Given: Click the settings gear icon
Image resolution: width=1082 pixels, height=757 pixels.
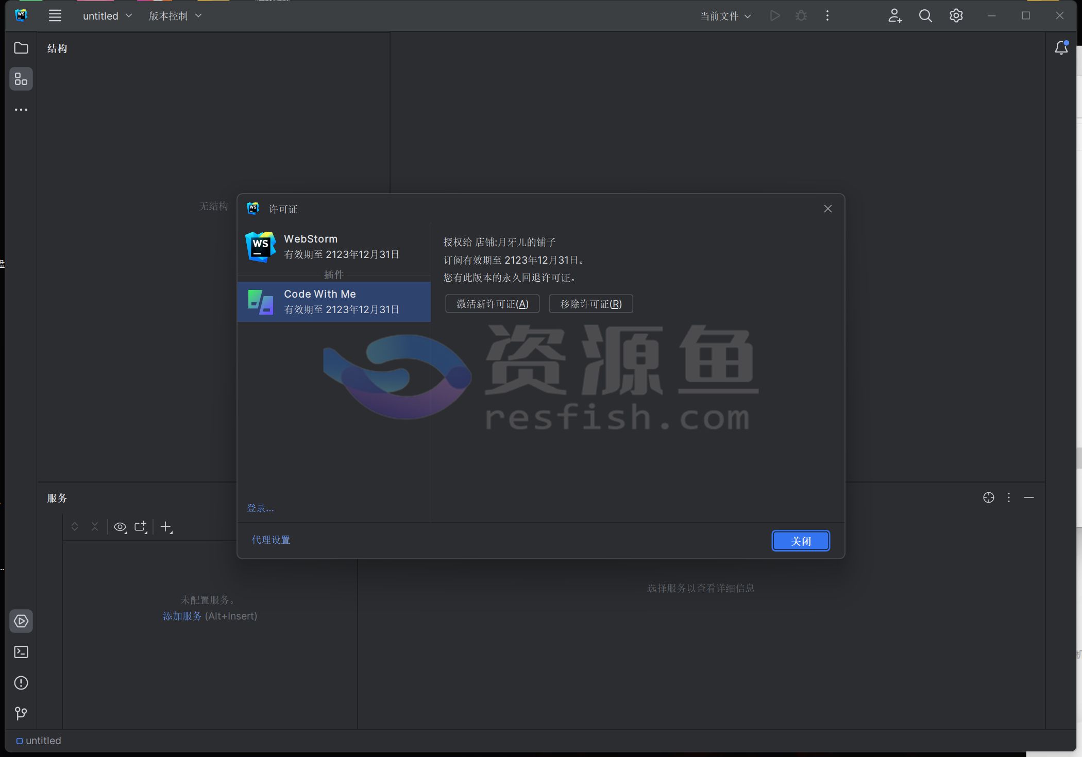Looking at the screenshot, I should point(956,16).
